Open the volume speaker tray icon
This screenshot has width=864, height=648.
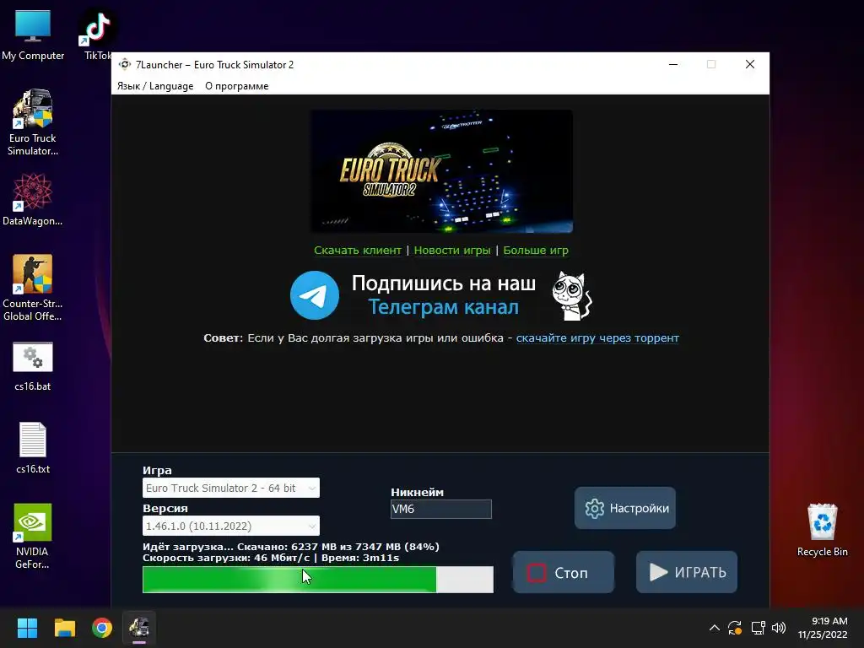click(779, 628)
